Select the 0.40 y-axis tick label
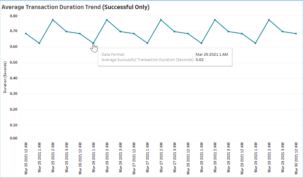Viewport: 303px width, 178px height. click(x=13, y=78)
